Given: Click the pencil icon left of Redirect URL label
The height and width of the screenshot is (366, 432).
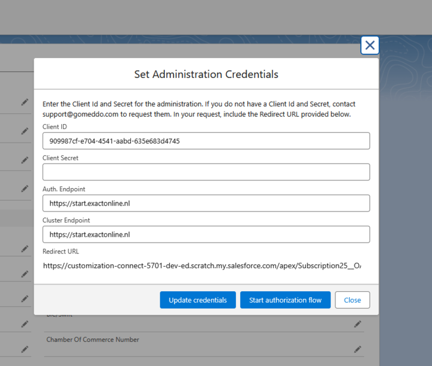Looking at the screenshot, I should (25, 249).
